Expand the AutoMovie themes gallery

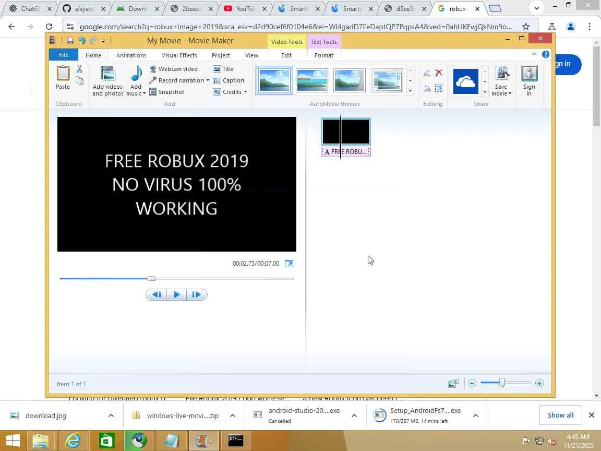pyautogui.click(x=410, y=91)
